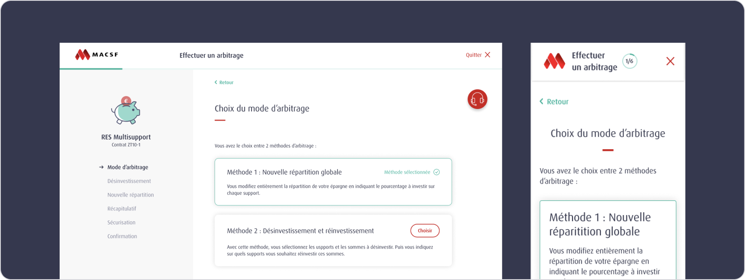
Task: Click the Retour link in desktop view
Action: click(x=224, y=83)
